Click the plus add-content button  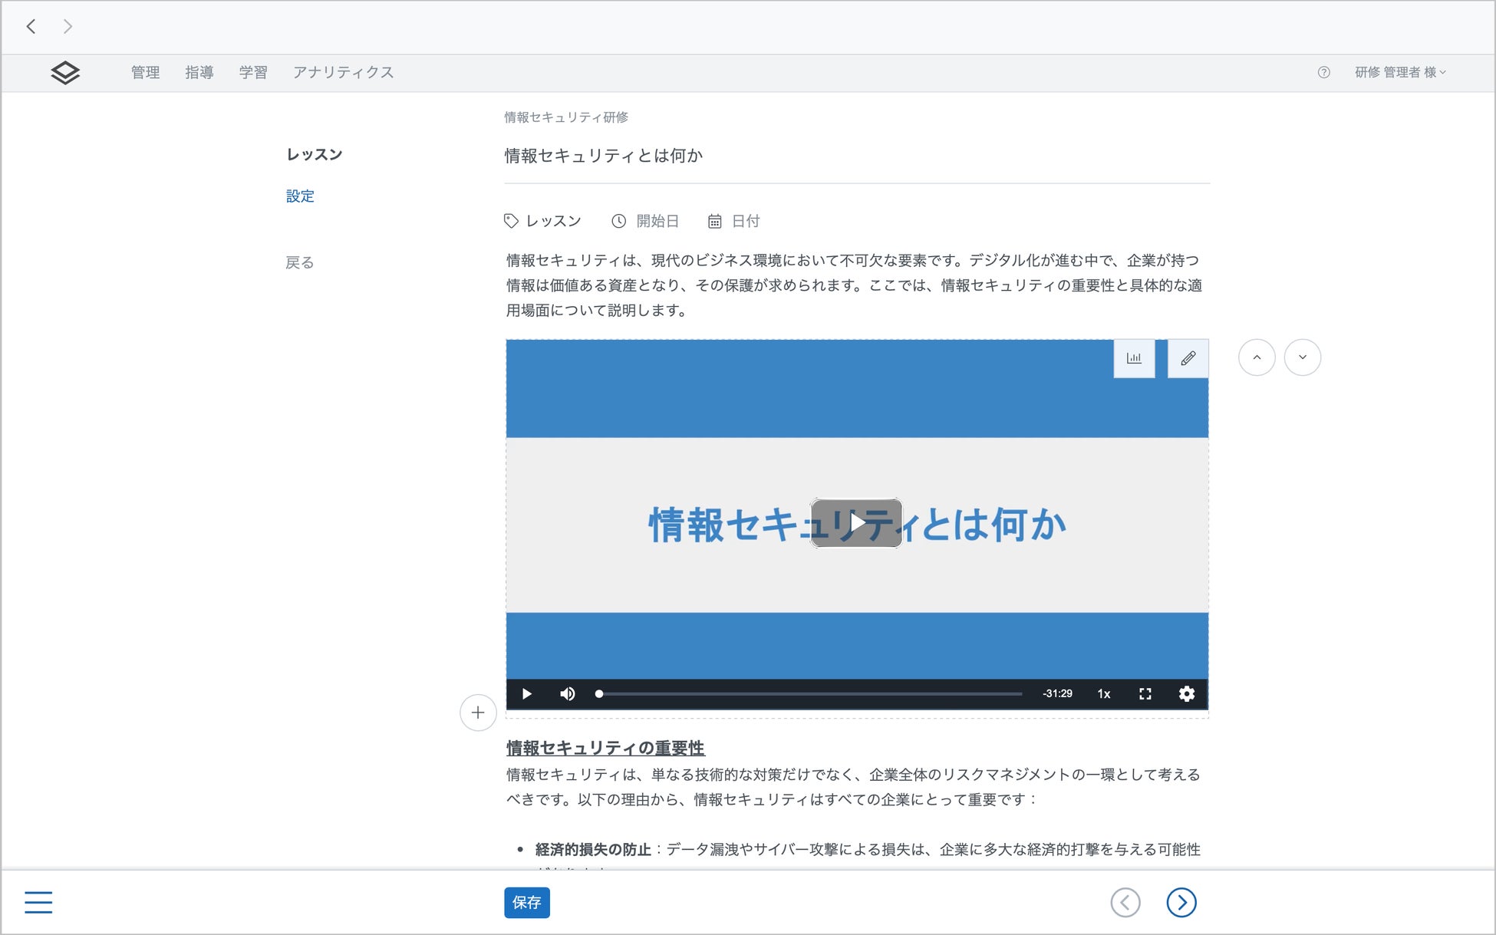477,713
